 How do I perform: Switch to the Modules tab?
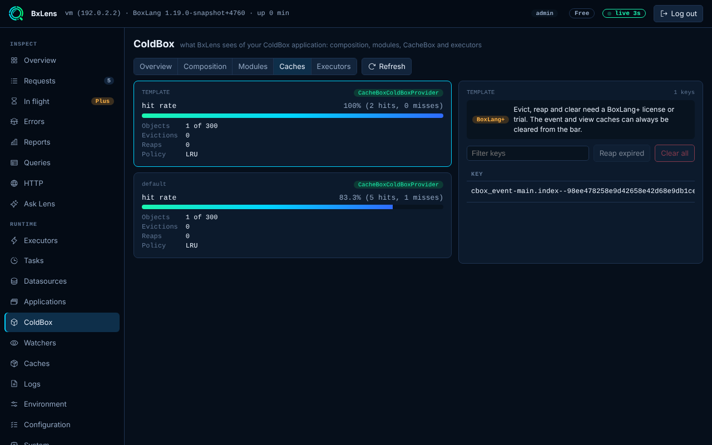tap(253, 66)
